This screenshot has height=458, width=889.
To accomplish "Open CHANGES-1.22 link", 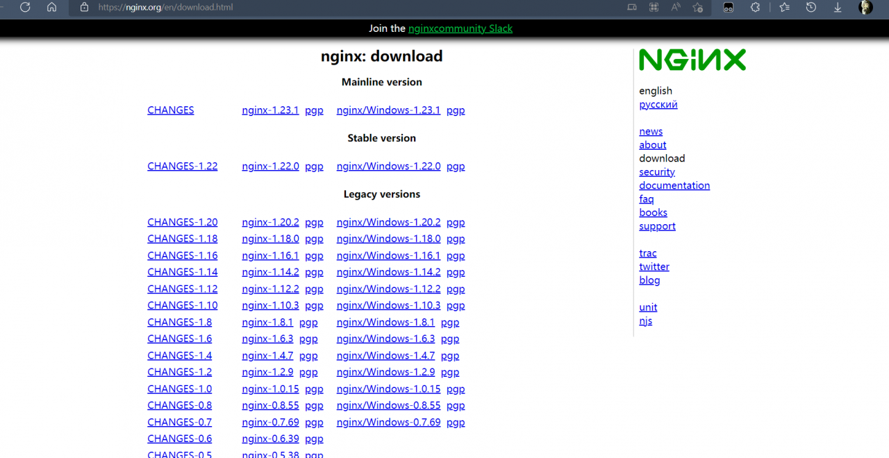I will [183, 167].
